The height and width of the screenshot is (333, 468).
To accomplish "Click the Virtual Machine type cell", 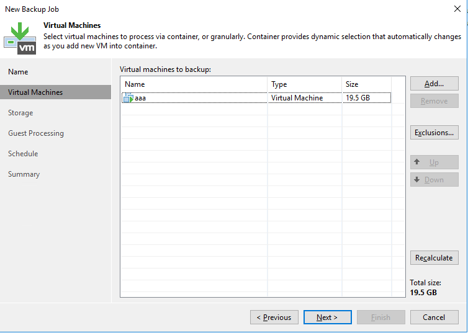I will (x=297, y=98).
